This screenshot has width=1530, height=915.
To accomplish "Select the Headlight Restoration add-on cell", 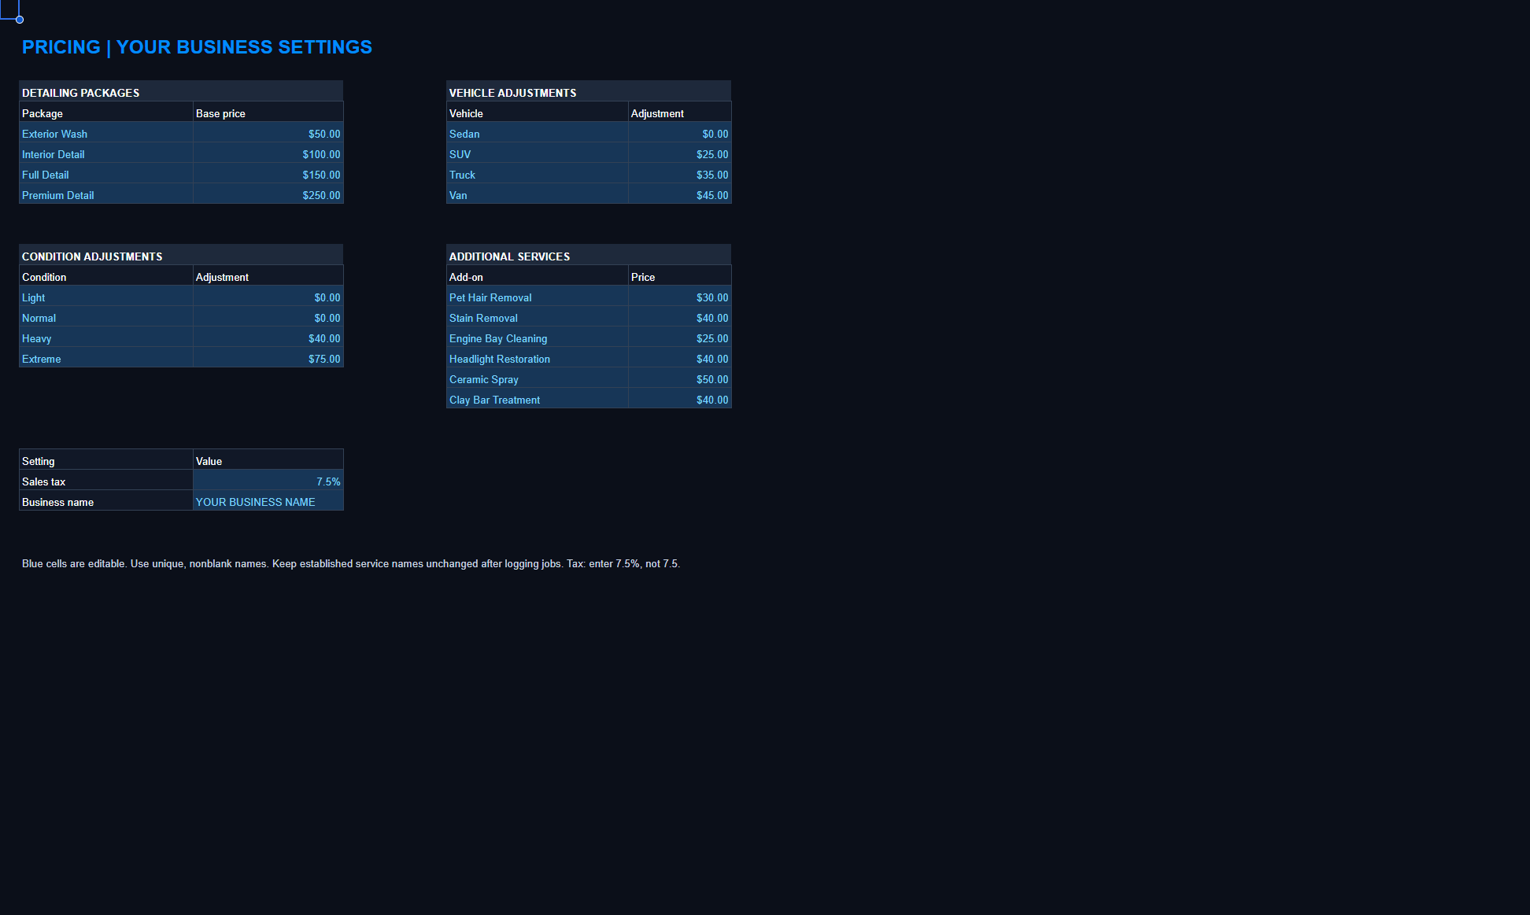I will click(537, 359).
